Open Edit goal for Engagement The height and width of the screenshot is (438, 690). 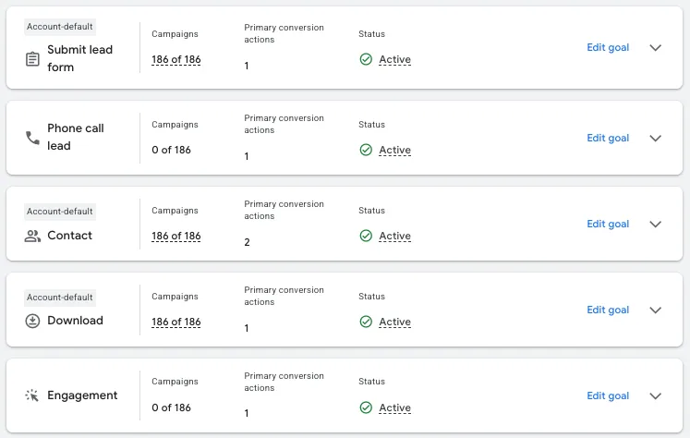point(608,395)
